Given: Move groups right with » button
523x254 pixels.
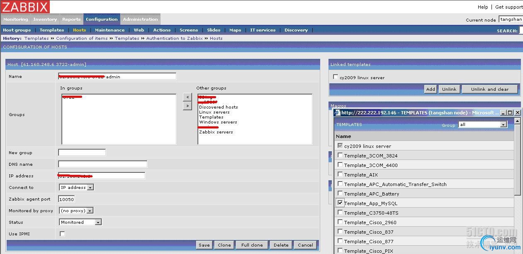Looking at the screenshot, I should coord(187,106).
